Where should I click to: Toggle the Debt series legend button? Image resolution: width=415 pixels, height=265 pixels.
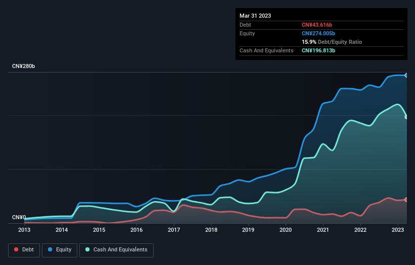pyautogui.click(x=24, y=250)
